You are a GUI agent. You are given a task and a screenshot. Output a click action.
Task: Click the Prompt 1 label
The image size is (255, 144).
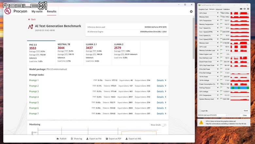tap(34, 80)
